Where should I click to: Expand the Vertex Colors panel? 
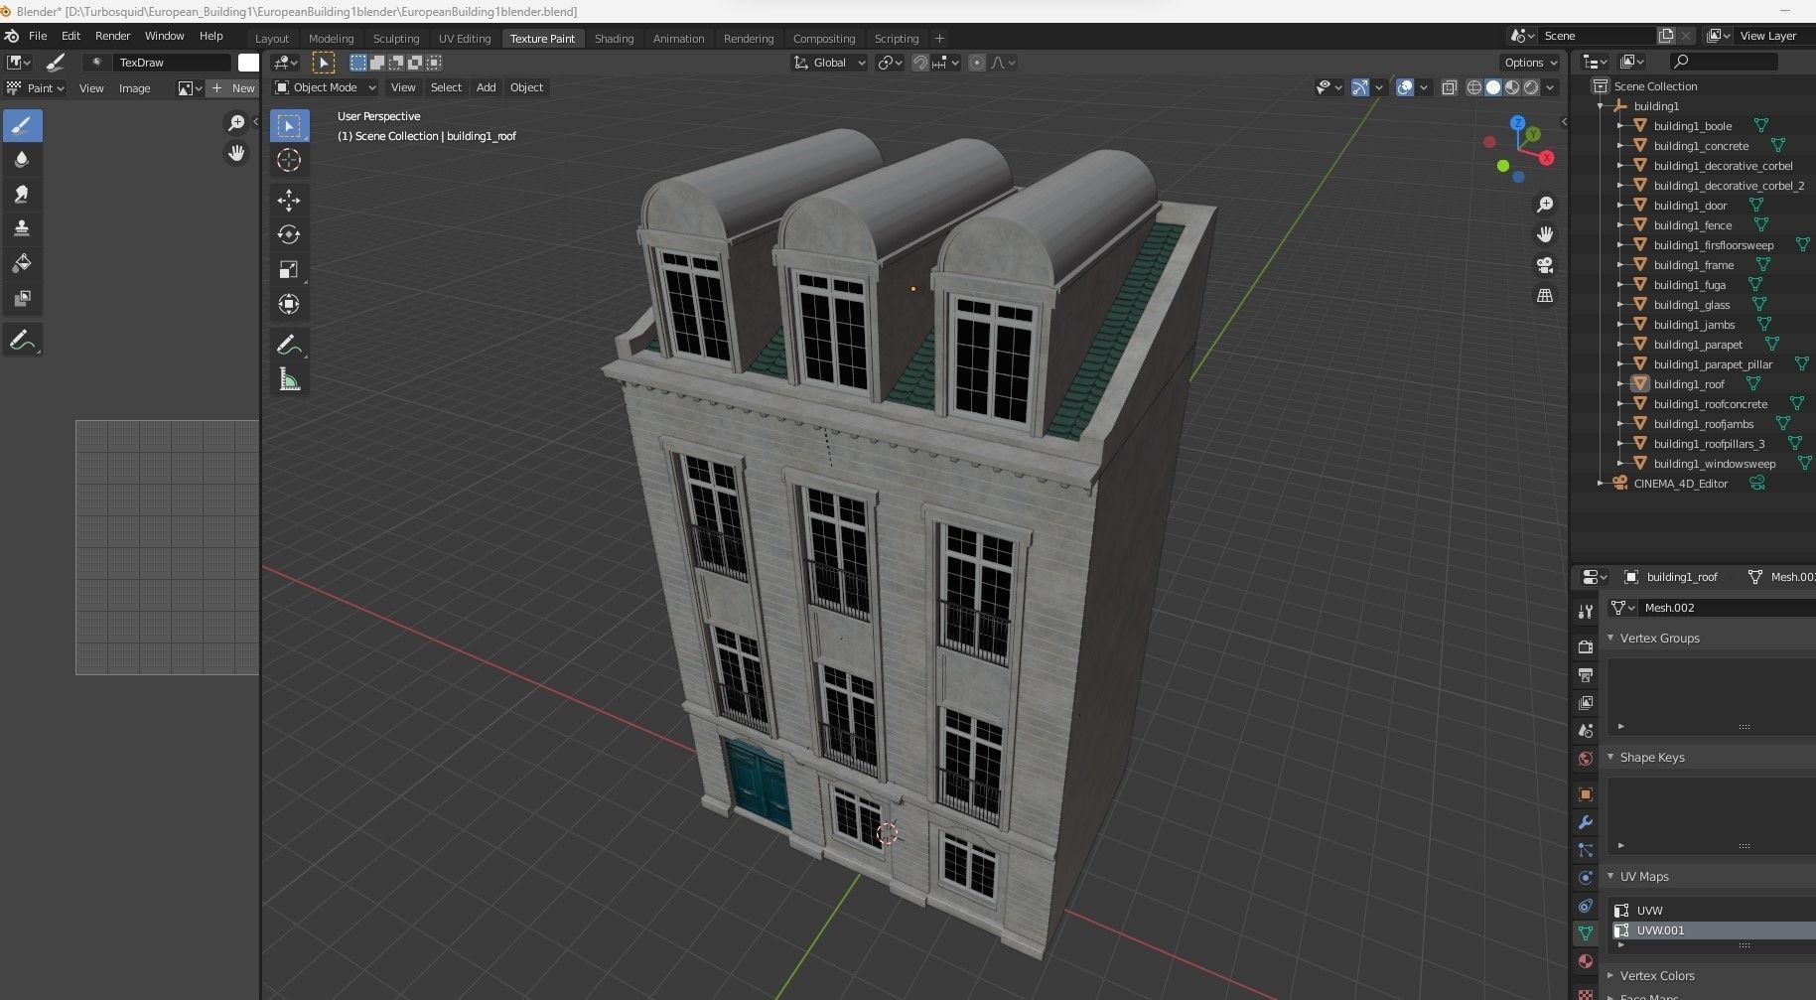click(x=1610, y=975)
